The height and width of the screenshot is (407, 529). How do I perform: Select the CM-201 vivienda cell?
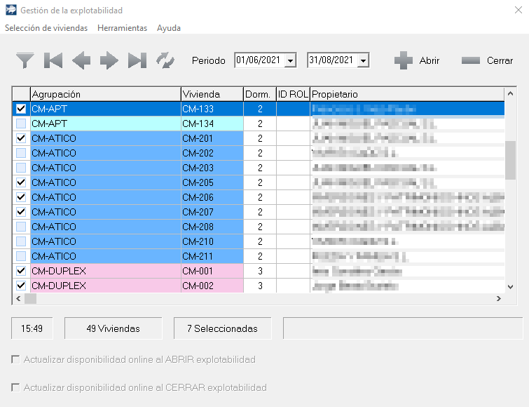(x=212, y=138)
